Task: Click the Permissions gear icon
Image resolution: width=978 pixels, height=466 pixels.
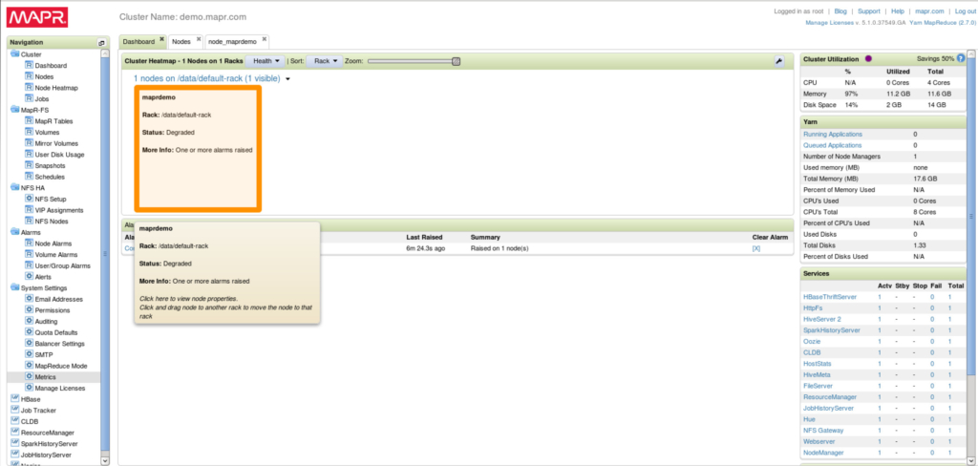Action: click(29, 310)
